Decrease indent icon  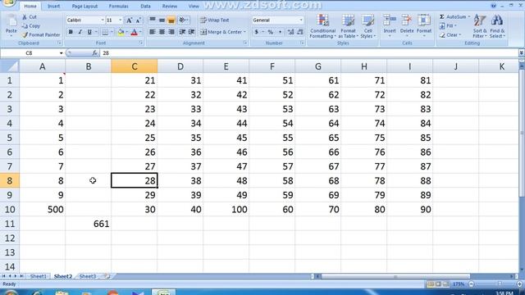[182, 32]
